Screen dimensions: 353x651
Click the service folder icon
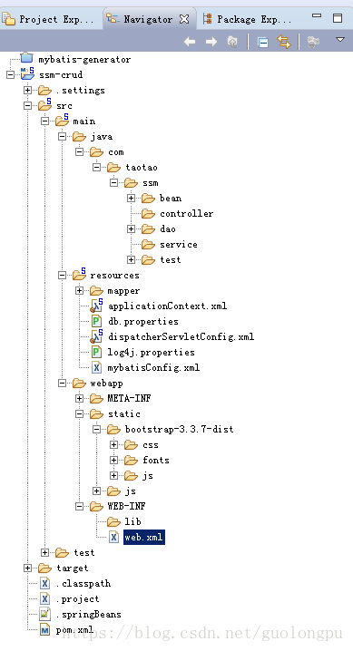tap(148, 244)
